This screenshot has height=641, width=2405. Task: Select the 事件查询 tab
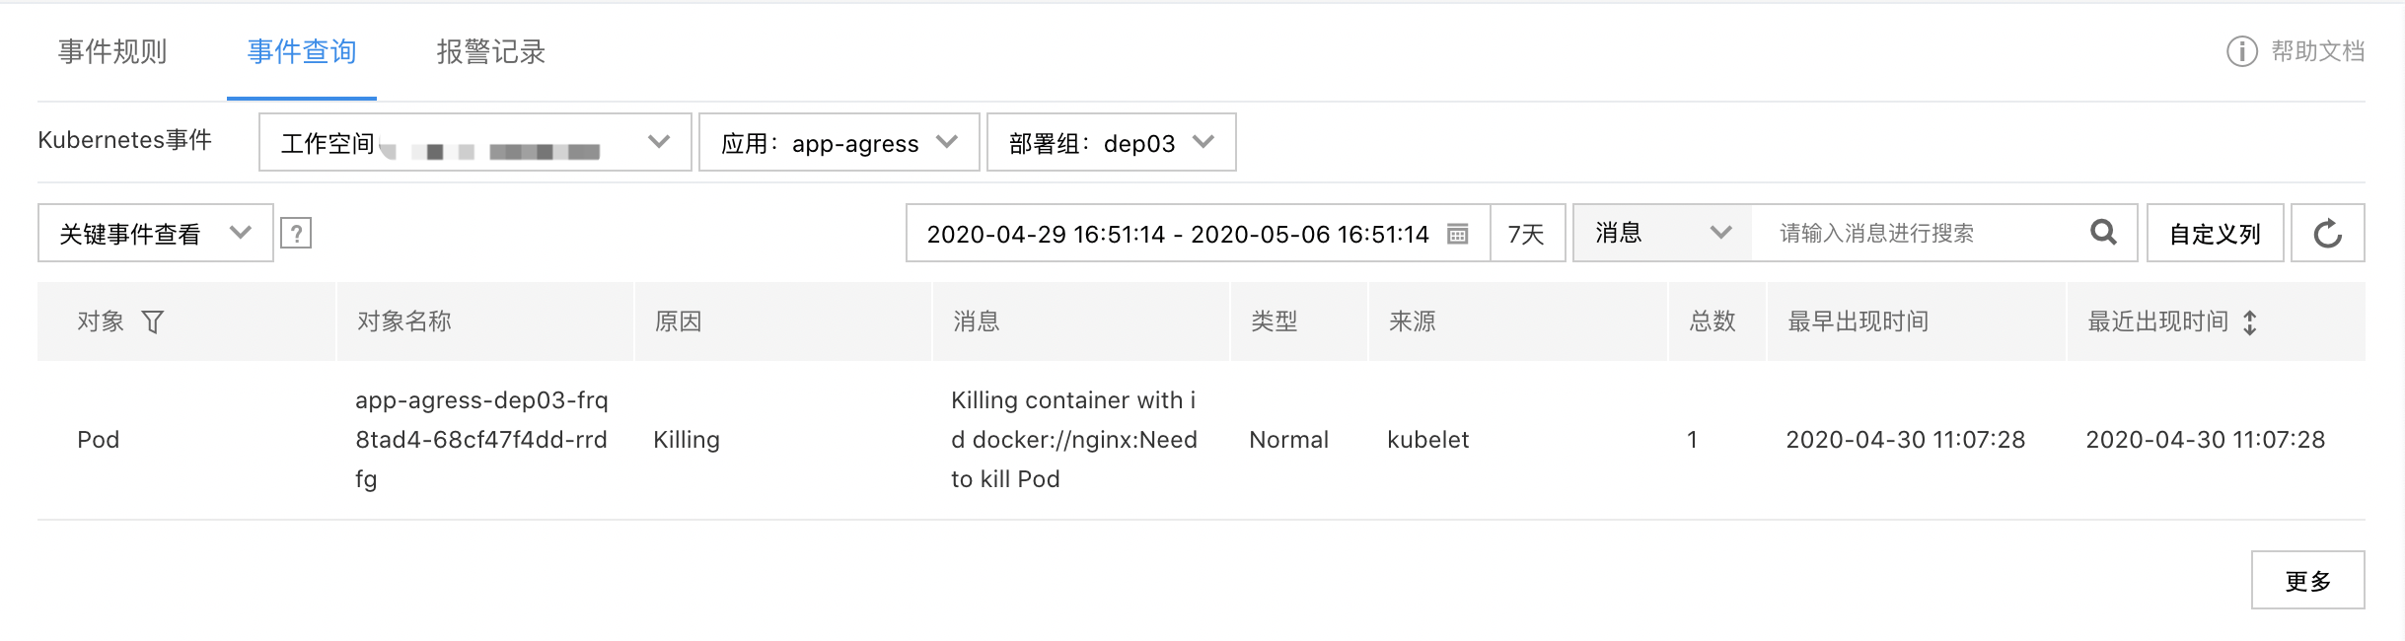pos(301,51)
